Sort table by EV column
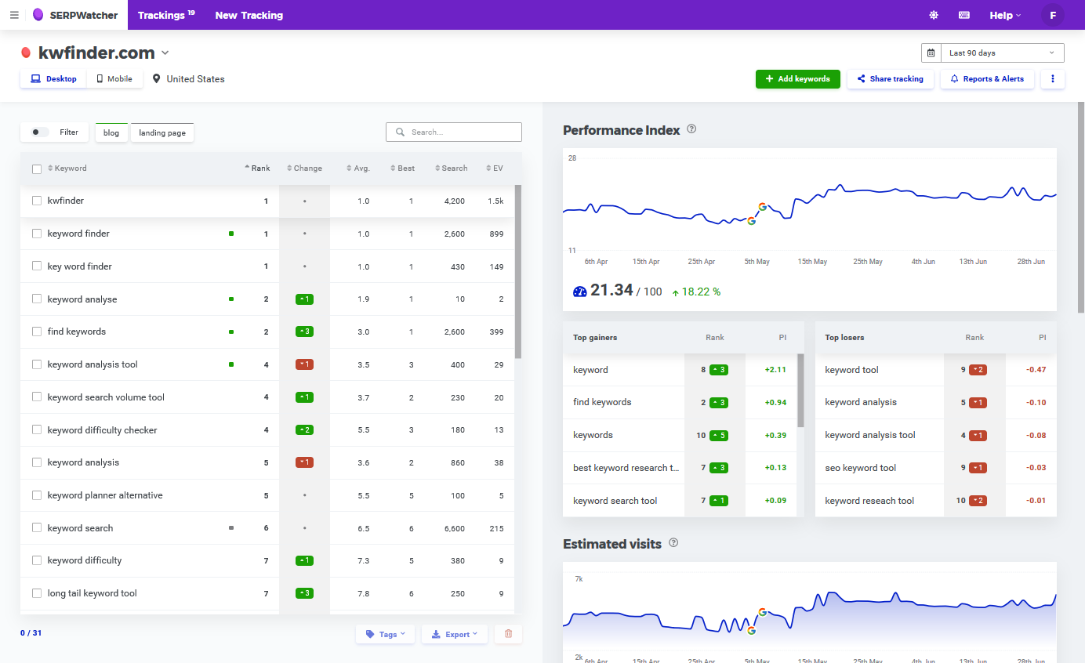Screen dimensions: 1085x663 click(x=495, y=168)
